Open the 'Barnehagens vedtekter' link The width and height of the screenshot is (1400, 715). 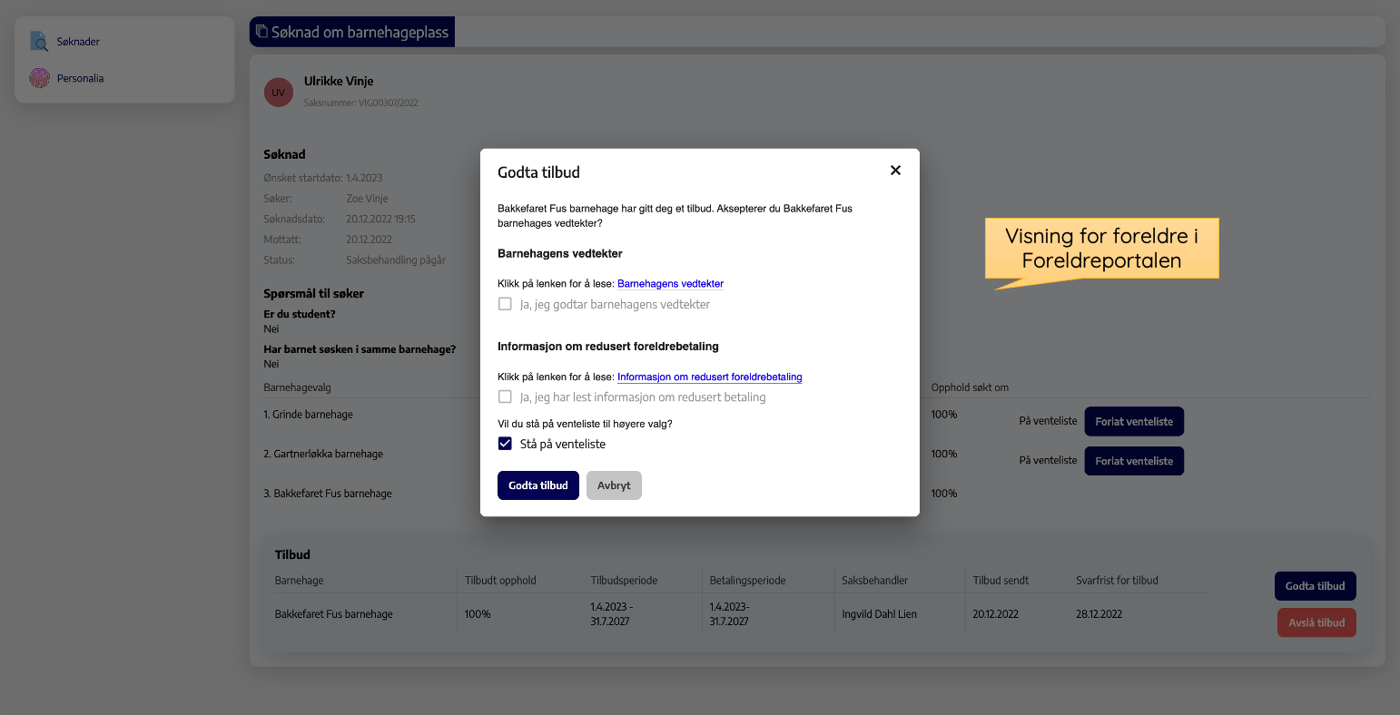pyautogui.click(x=670, y=284)
